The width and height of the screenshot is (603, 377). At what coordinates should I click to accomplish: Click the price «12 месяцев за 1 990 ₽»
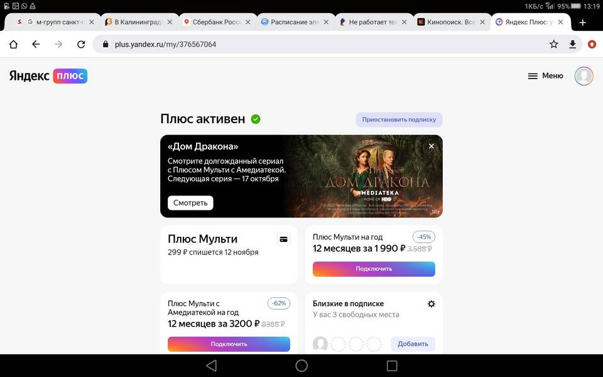(x=359, y=249)
